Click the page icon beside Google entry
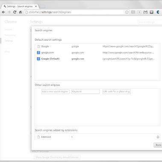Screen dimensions: 162x162 coord(38,47)
